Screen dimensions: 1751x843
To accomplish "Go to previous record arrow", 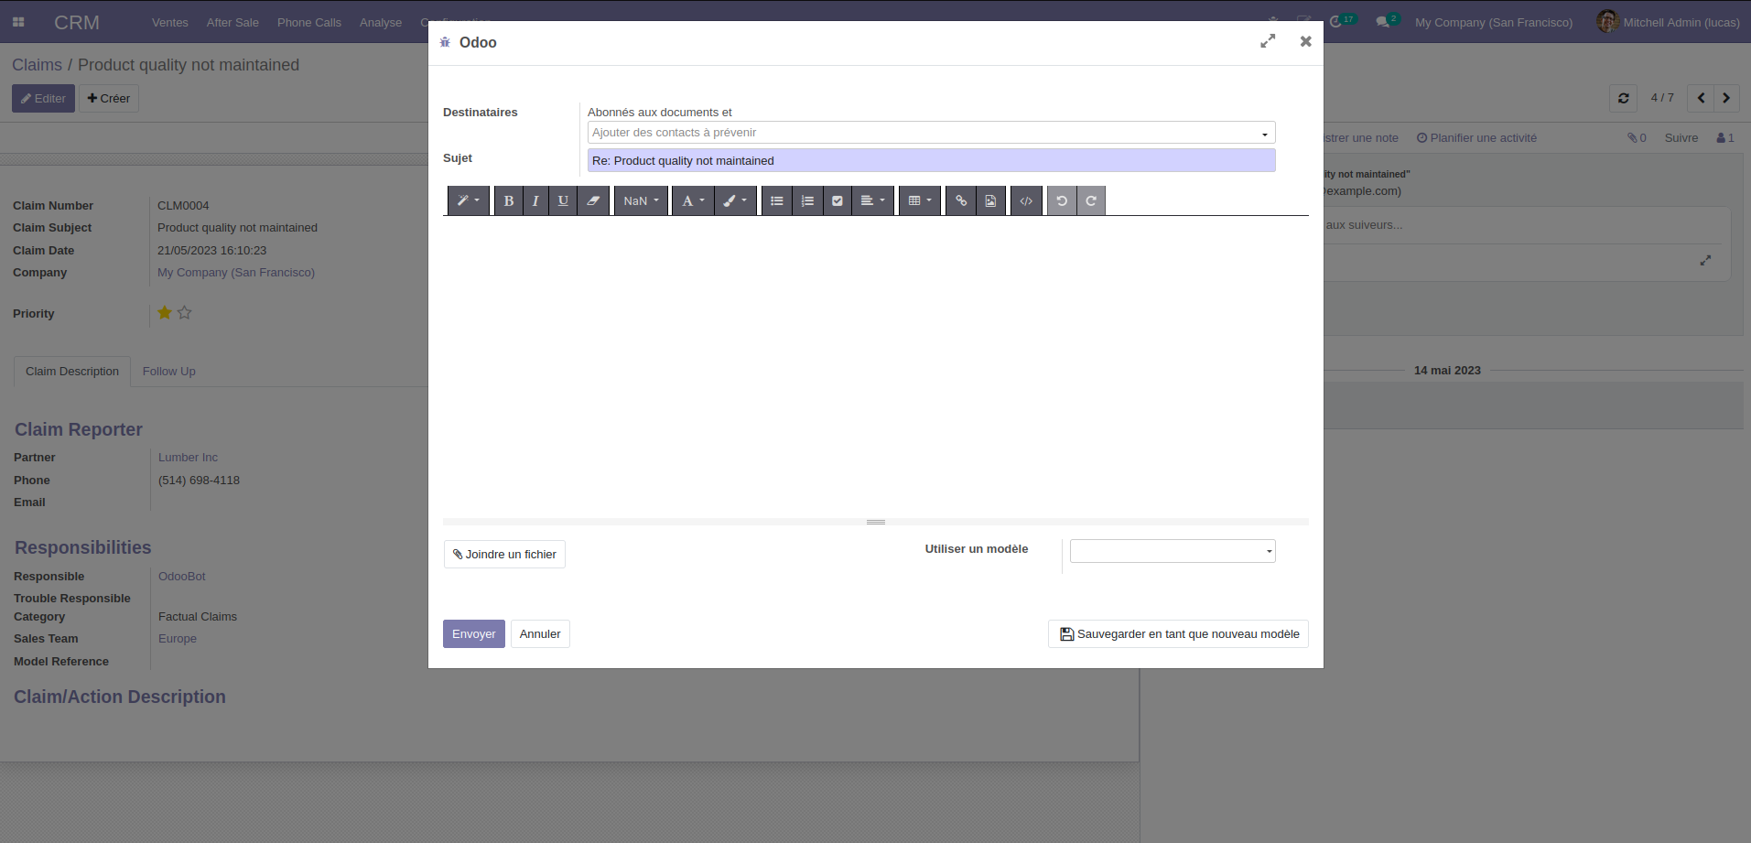I will (1701, 98).
